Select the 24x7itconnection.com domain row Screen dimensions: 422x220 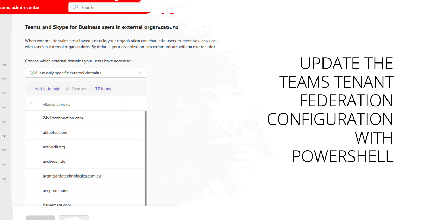[x=85, y=118]
